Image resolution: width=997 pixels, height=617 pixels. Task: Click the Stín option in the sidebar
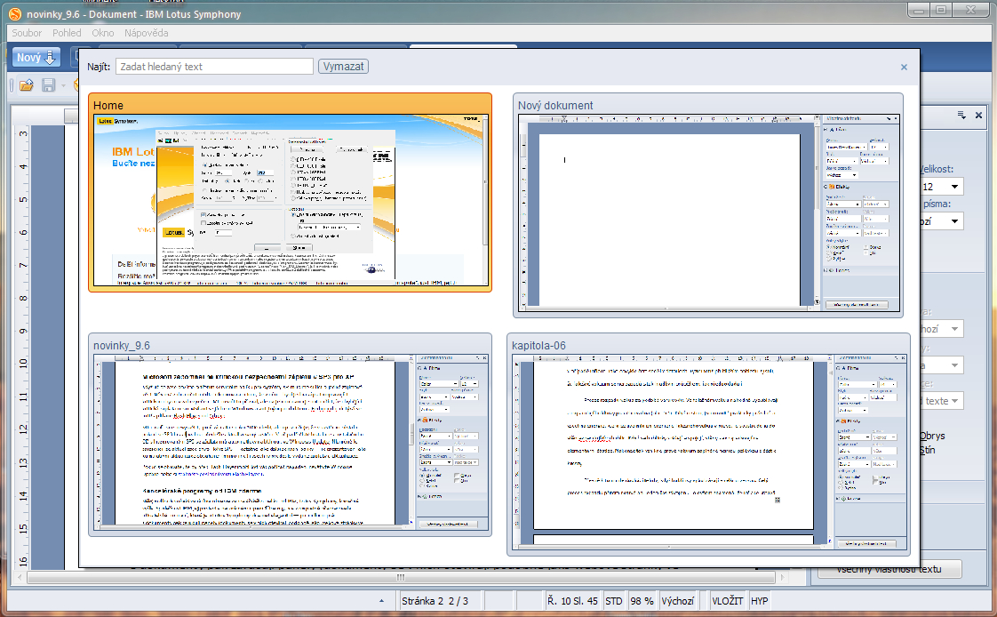928,450
